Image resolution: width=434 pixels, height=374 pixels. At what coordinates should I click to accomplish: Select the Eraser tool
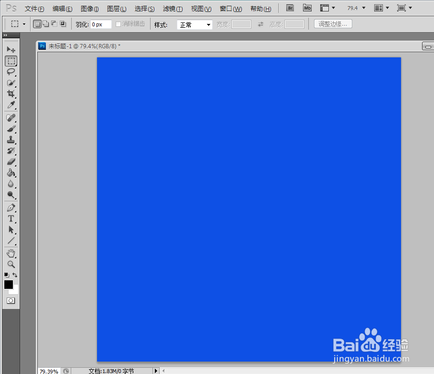pos(11,162)
